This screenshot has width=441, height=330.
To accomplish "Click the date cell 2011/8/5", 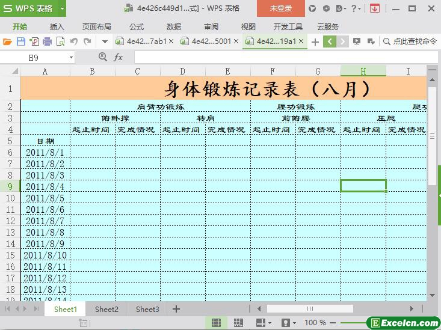I will pyautogui.click(x=45, y=198).
